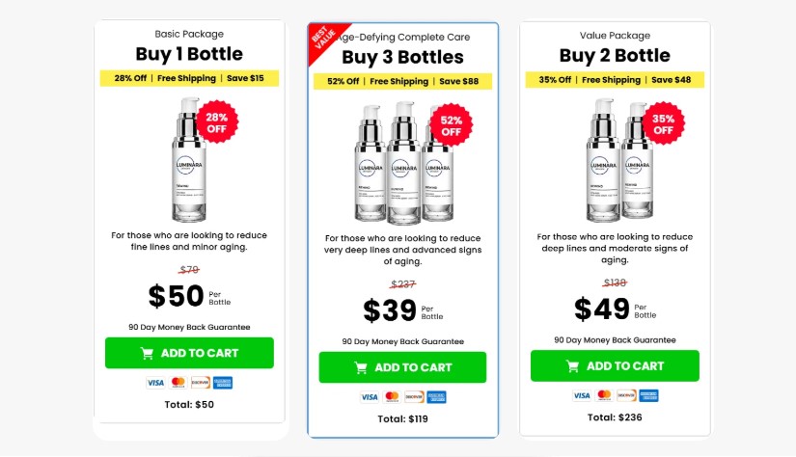Click the Basic Package label

click(189, 34)
